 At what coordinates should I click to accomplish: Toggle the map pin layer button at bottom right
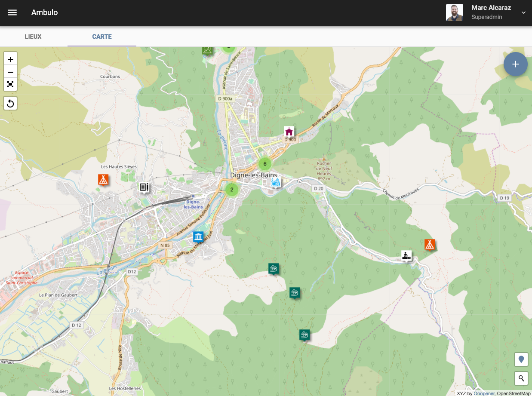coord(521,359)
